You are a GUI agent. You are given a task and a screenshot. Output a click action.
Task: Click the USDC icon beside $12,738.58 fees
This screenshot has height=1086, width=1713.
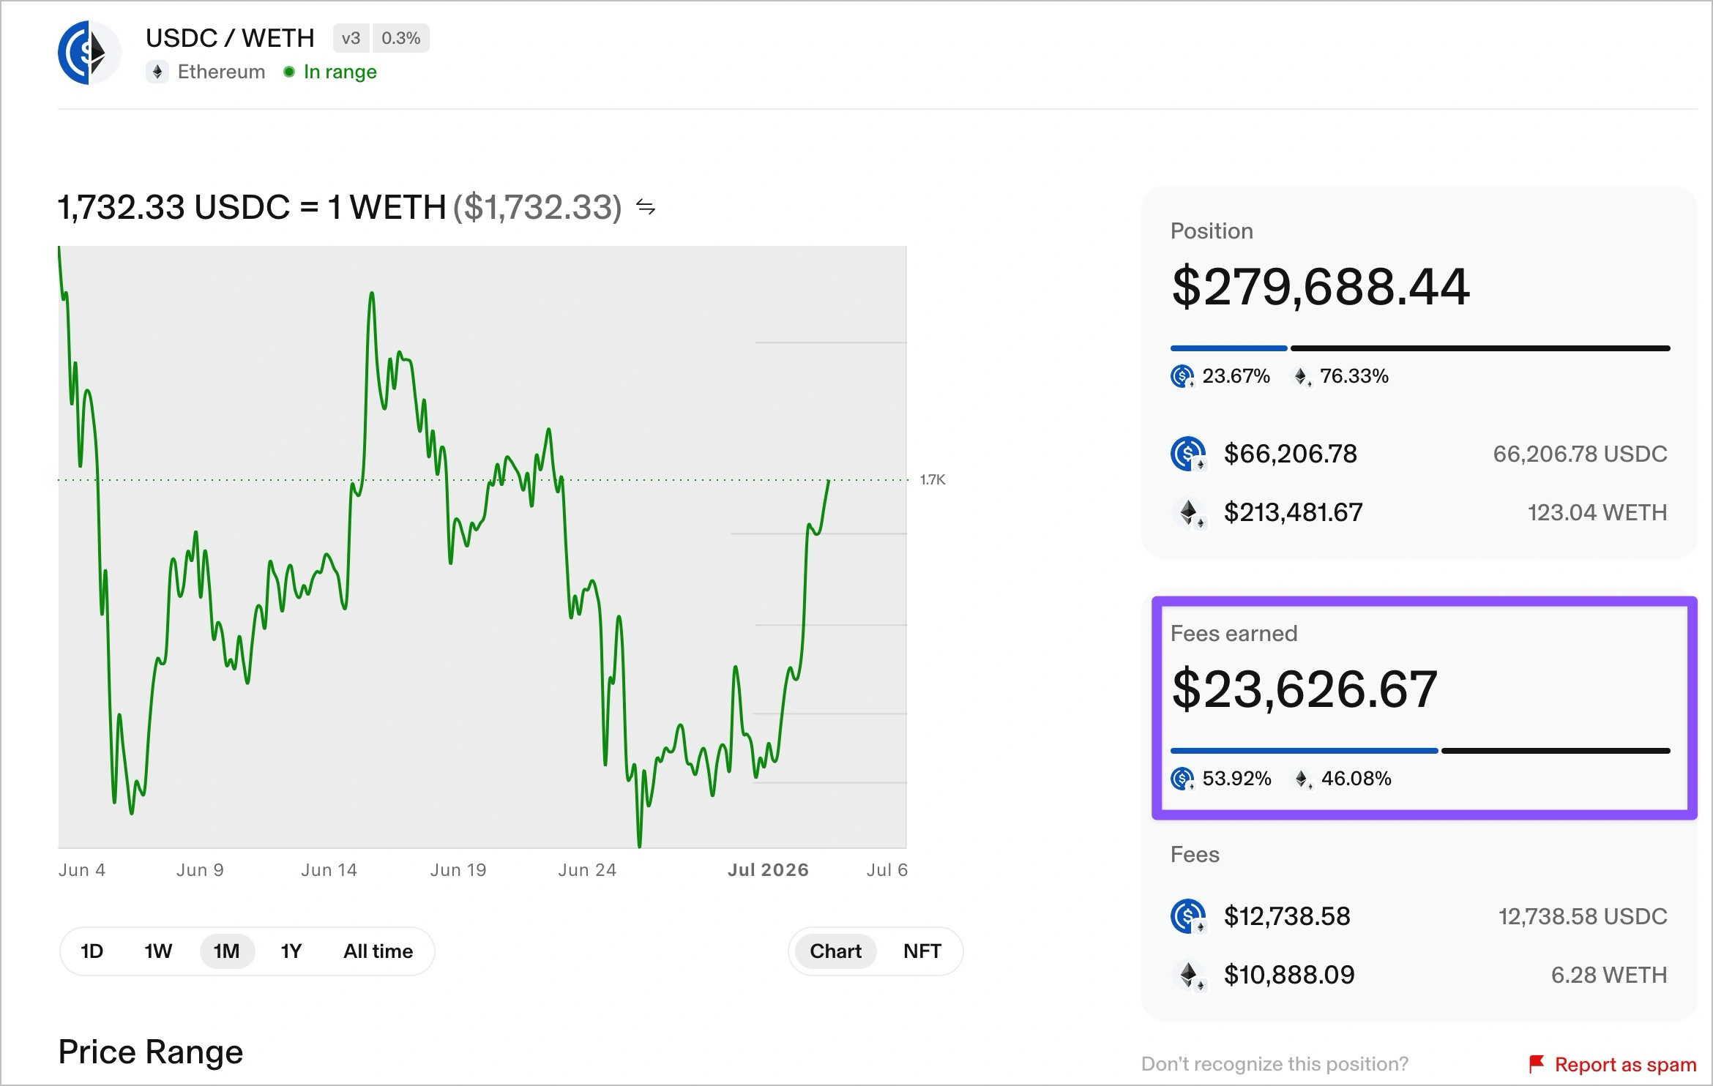[x=1188, y=916]
